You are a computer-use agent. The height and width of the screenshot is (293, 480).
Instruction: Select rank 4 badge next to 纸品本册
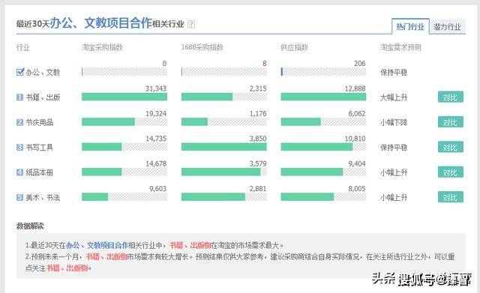(x=19, y=172)
